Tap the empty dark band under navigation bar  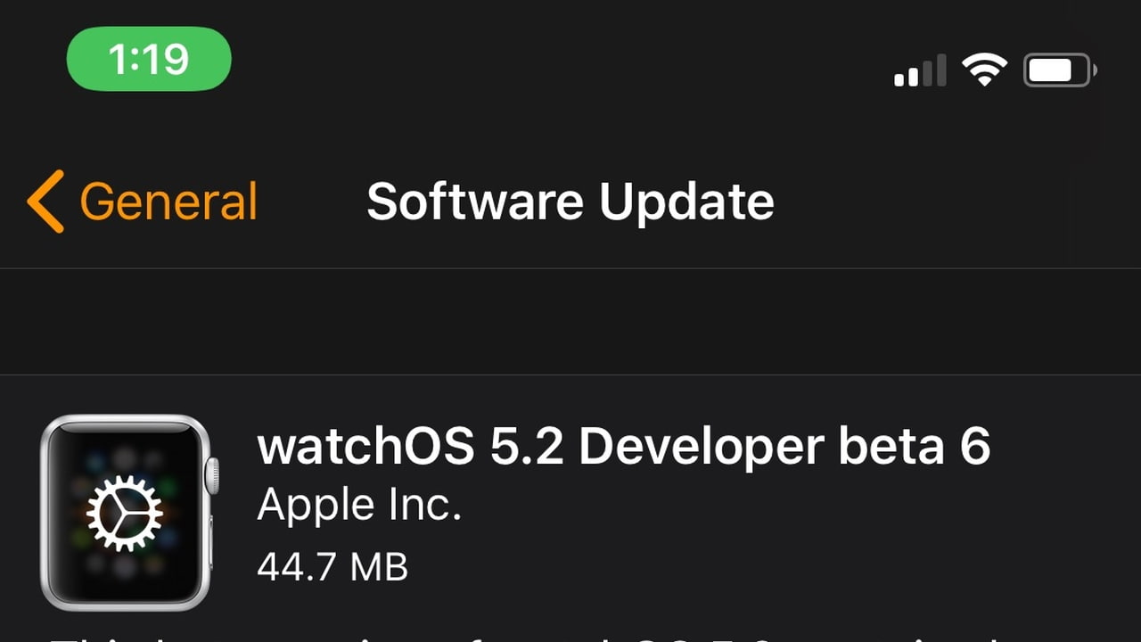(570, 322)
